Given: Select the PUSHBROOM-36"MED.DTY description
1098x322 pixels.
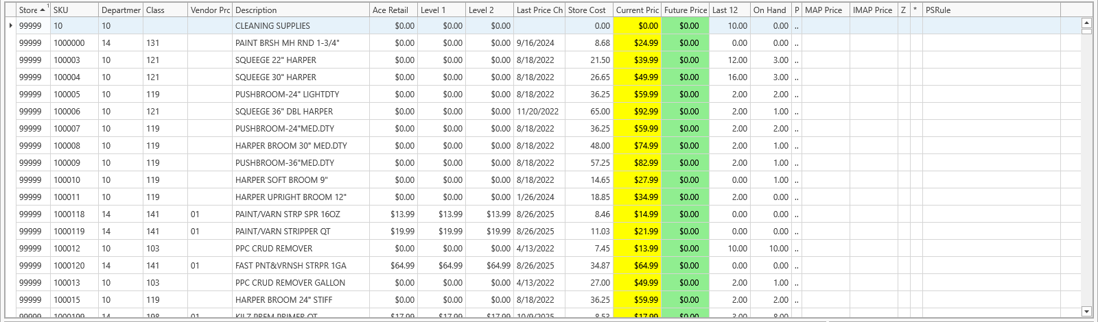Looking at the screenshot, I should pyautogui.click(x=301, y=163).
